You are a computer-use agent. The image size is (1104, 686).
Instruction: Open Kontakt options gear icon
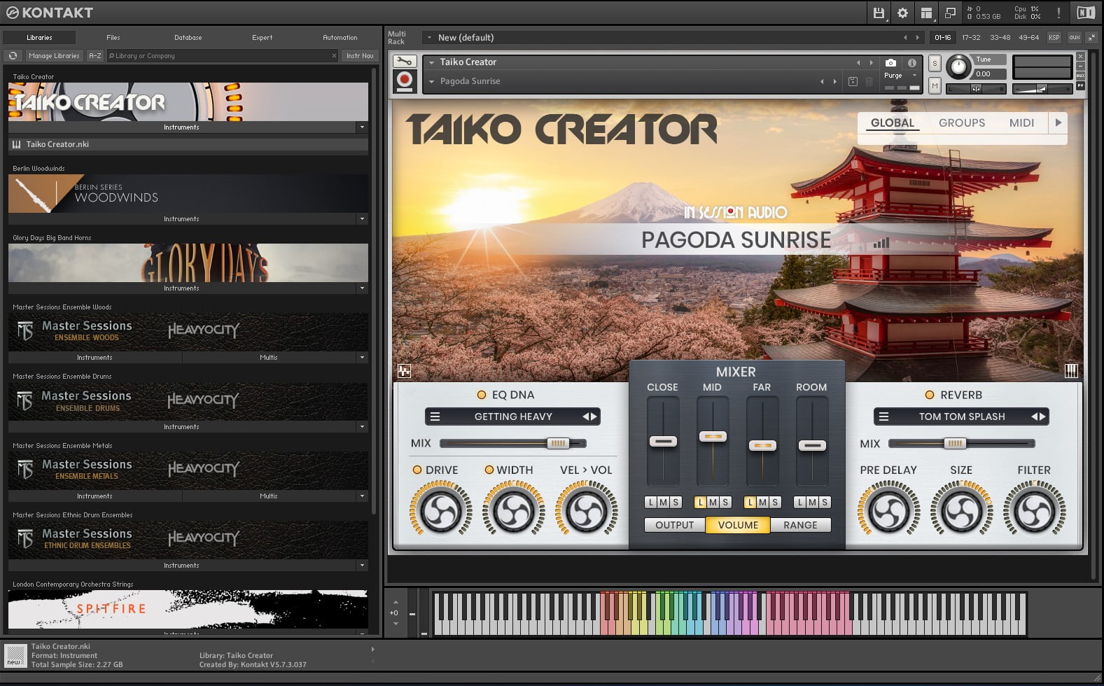pos(902,13)
